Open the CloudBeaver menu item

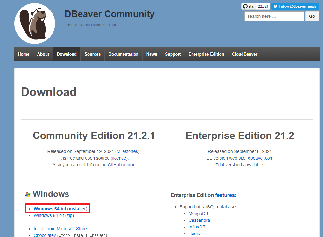[x=244, y=54]
